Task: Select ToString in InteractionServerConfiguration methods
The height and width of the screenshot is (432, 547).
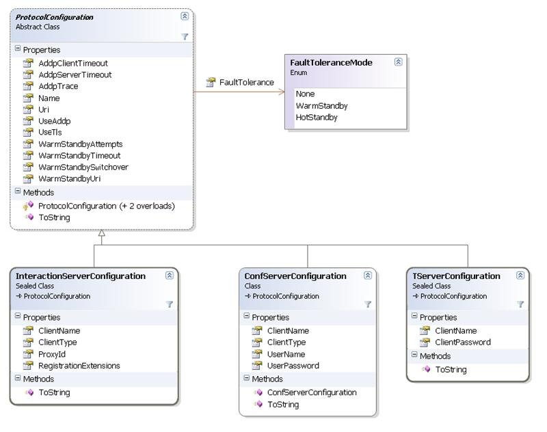Action: [55, 392]
